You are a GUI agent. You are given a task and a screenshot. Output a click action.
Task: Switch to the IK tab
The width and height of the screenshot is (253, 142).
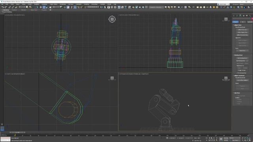(x=243, y=22)
